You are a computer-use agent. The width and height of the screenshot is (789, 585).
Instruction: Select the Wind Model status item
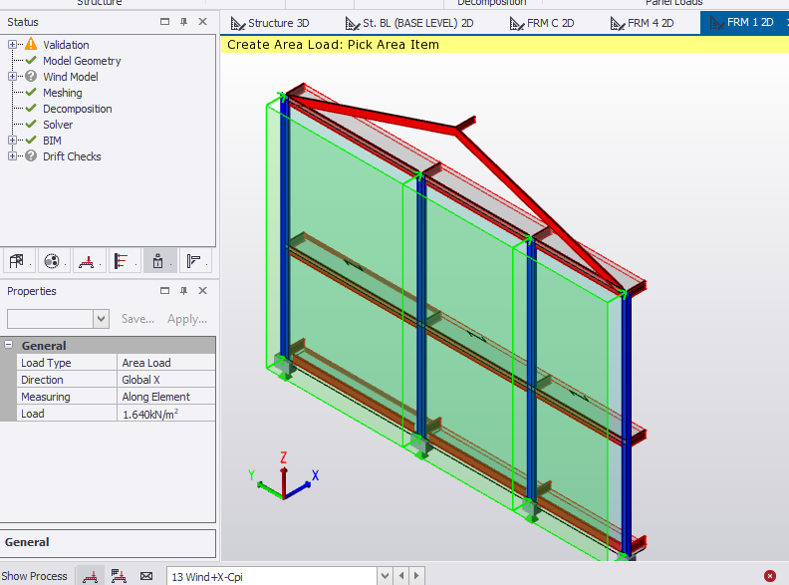click(71, 77)
